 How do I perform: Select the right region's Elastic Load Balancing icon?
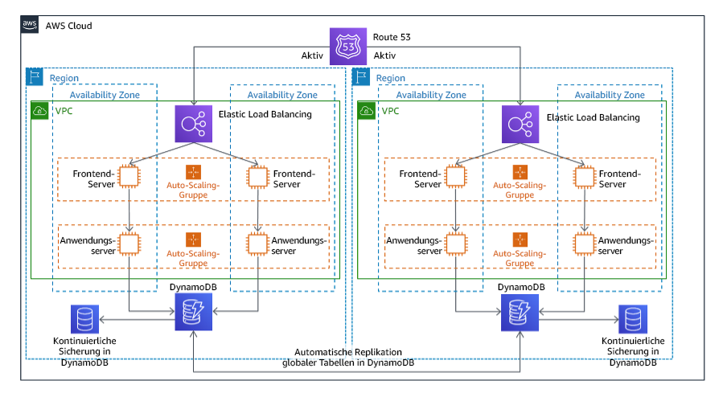pyautogui.click(x=520, y=125)
